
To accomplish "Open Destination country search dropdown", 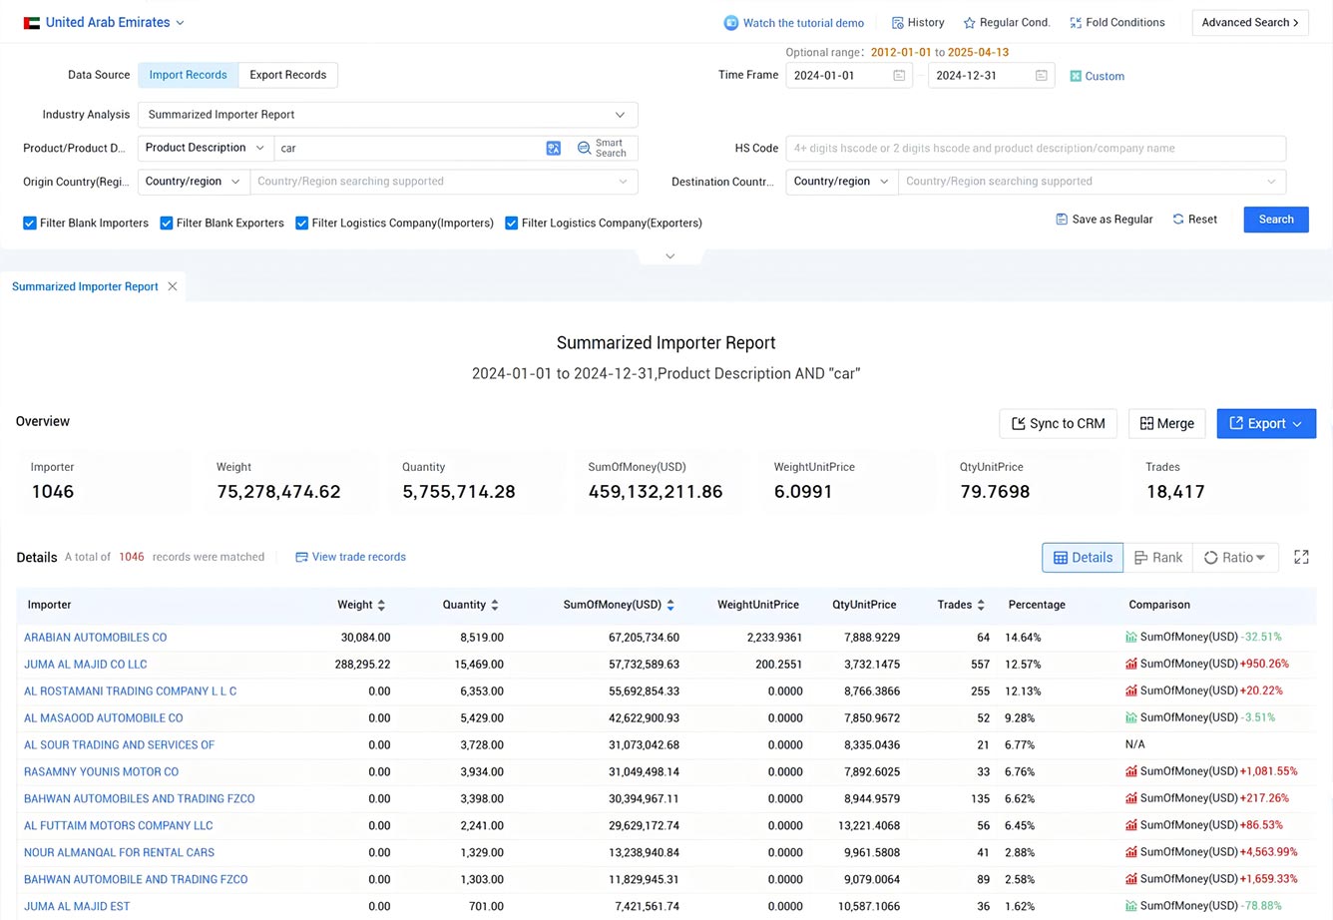I will tap(1093, 182).
